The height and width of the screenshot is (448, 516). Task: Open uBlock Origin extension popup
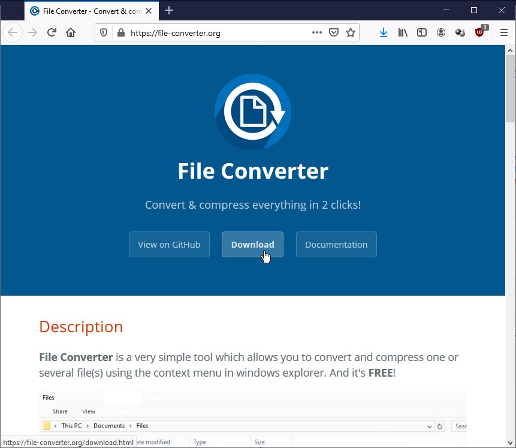click(479, 33)
